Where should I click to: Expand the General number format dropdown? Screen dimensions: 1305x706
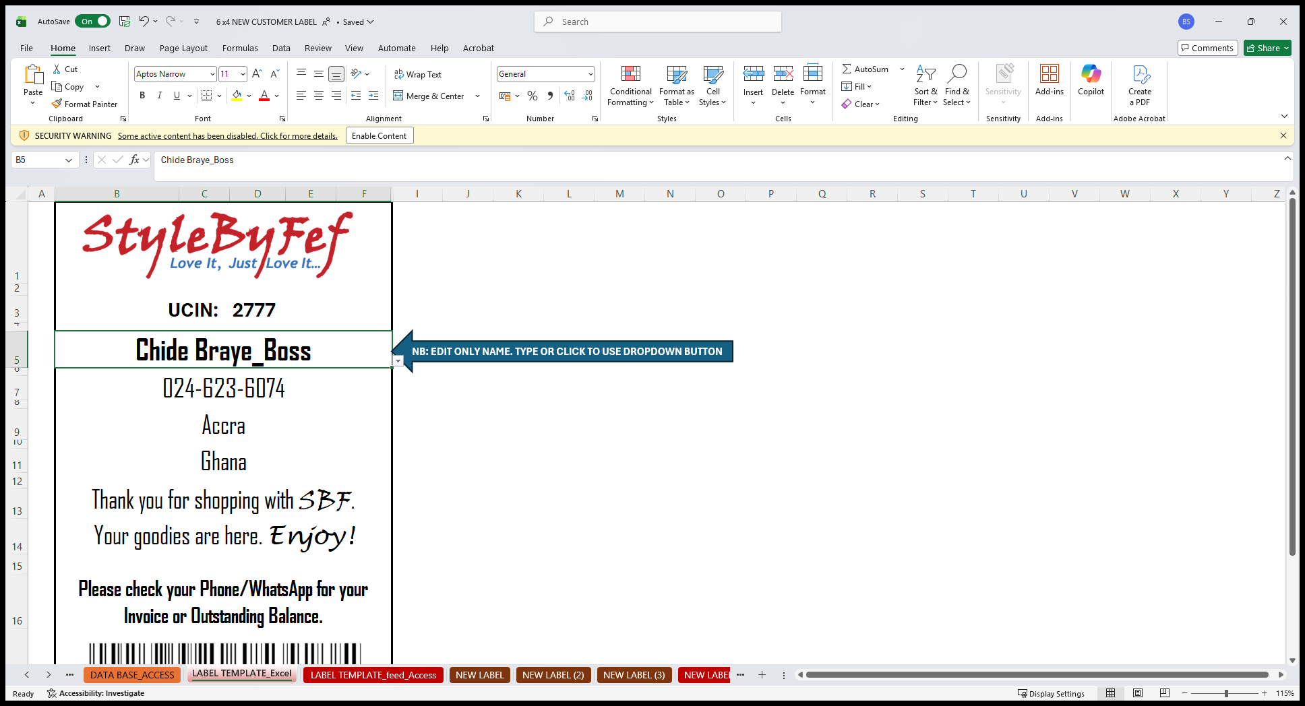[590, 74]
